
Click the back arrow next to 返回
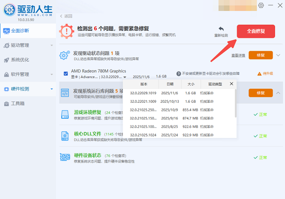61,16
